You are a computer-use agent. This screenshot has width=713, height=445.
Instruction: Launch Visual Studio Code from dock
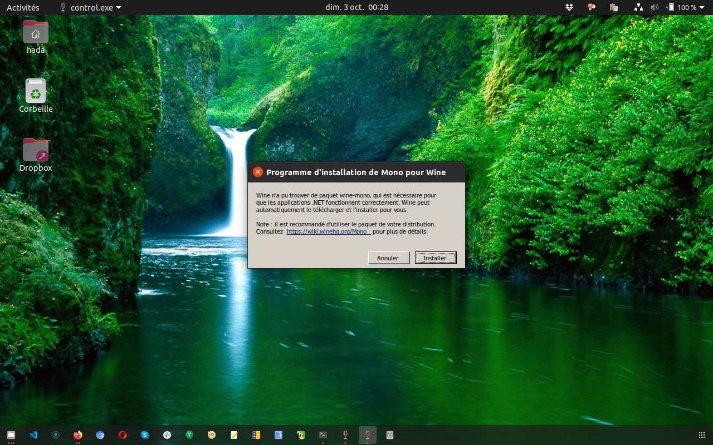(33, 435)
